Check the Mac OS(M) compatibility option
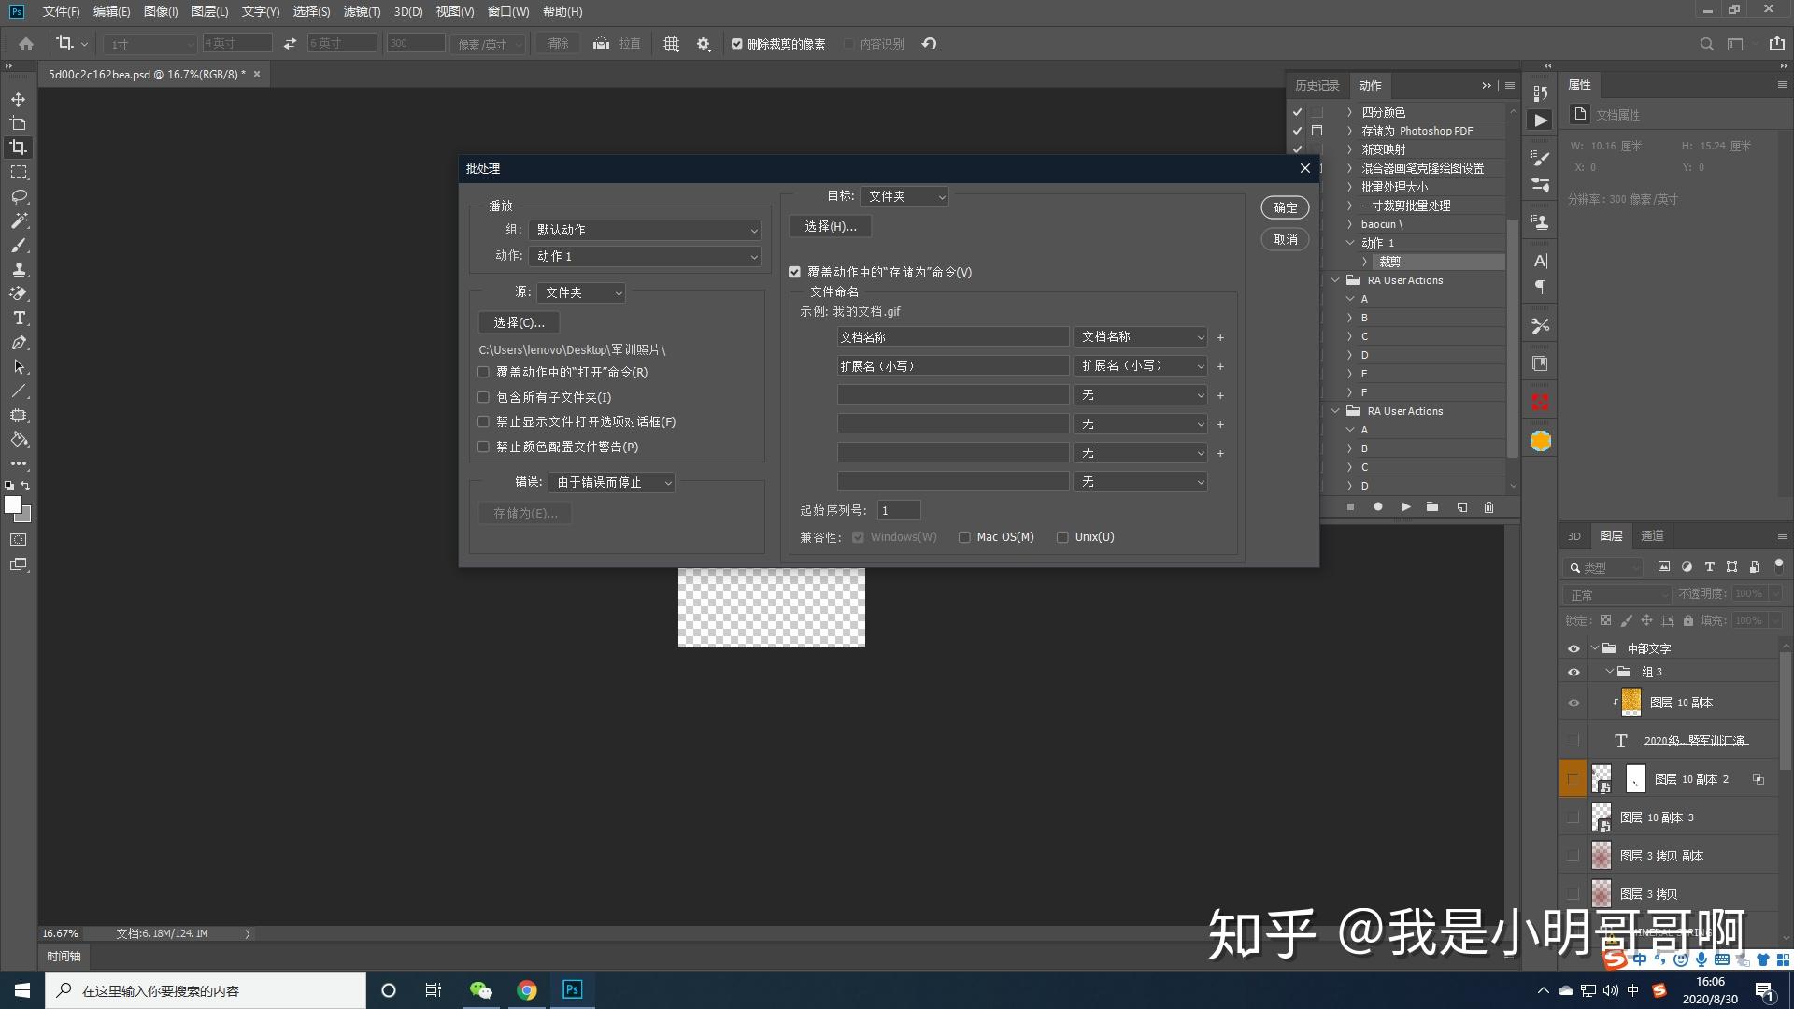 point(964,536)
